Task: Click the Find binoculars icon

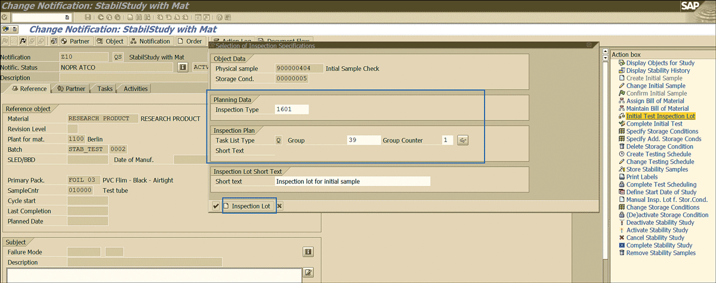Action: (138, 17)
